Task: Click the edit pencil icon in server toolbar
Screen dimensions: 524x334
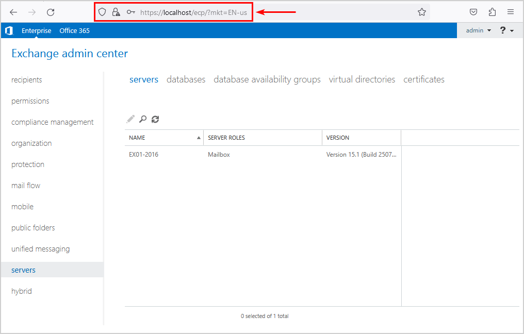Action: 130,119
